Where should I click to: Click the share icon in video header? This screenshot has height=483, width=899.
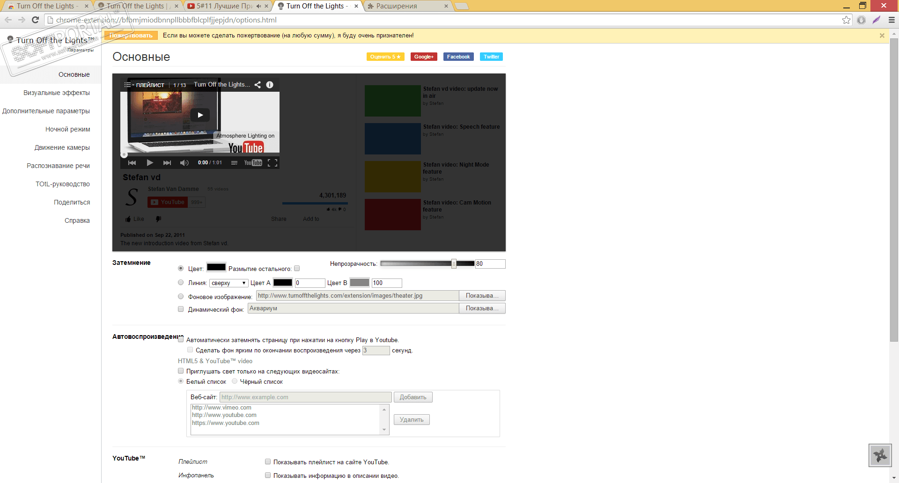coord(258,85)
